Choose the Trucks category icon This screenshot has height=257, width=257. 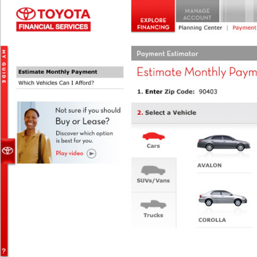(153, 204)
